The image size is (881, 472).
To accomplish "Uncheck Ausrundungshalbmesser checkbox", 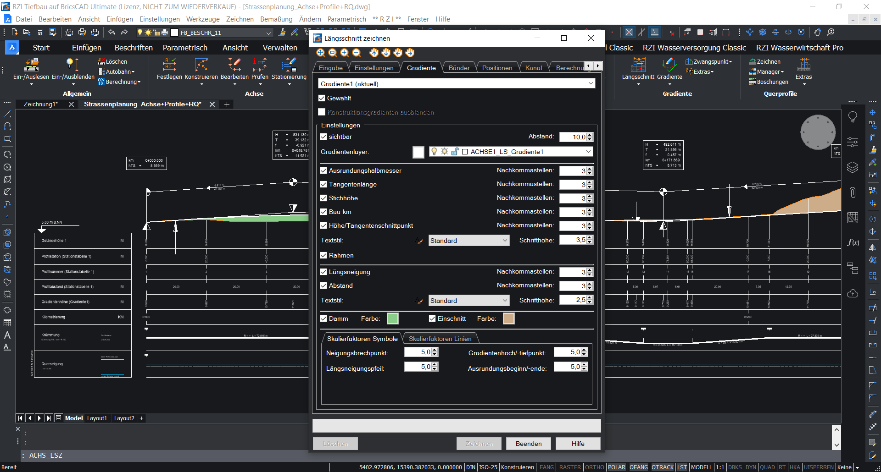I will (323, 170).
